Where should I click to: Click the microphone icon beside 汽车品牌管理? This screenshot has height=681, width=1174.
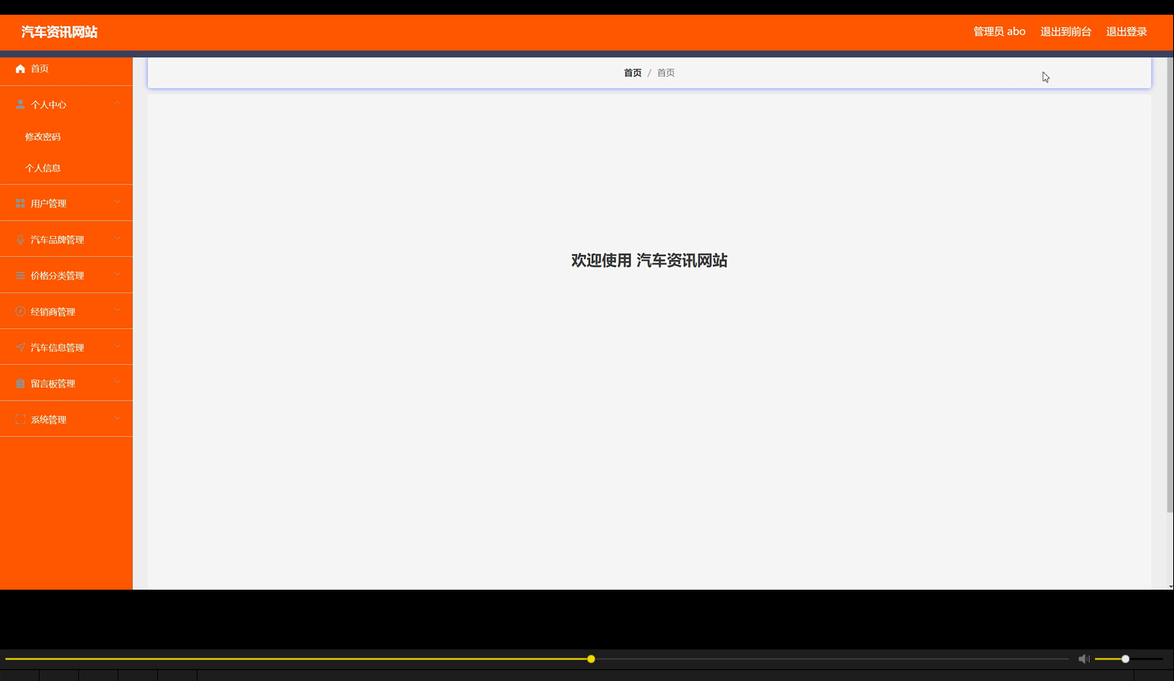20,239
